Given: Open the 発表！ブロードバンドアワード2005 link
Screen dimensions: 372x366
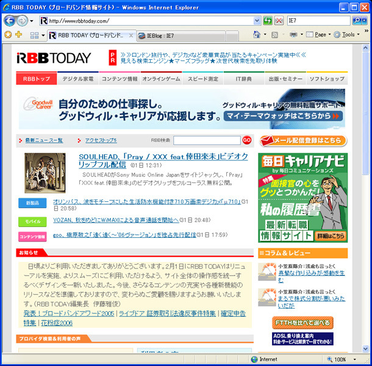Looking at the screenshot, I should click(69, 314).
